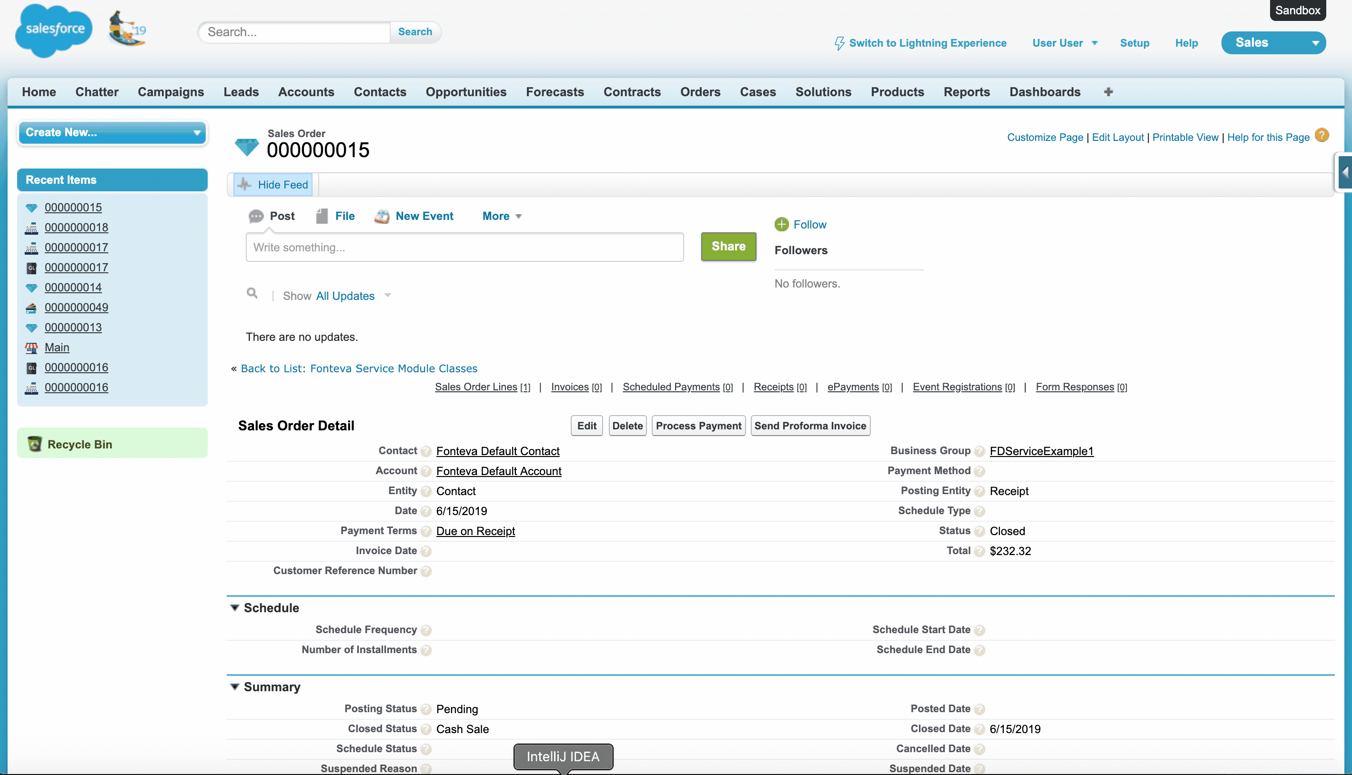Image resolution: width=1352 pixels, height=775 pixels.
Task: Click in the Search text box
Action: tap(295, 32)
